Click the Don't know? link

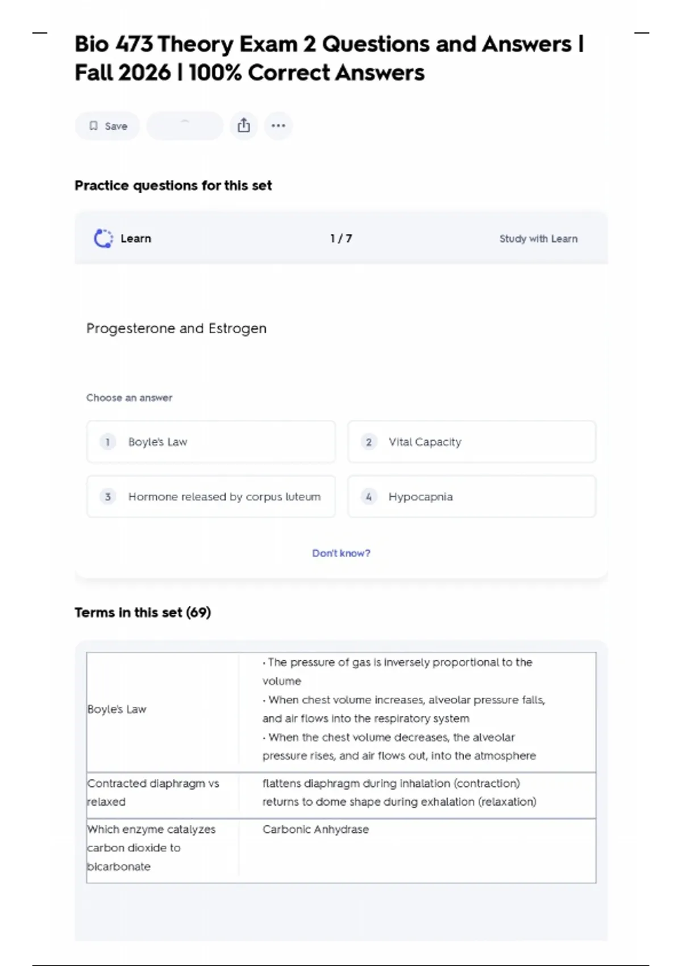341,553
